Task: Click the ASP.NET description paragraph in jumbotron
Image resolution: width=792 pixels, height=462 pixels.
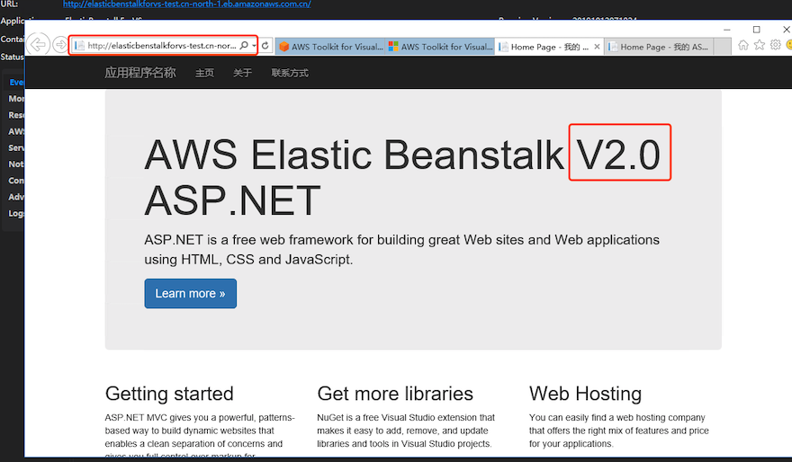Action: tap(402, 250)
